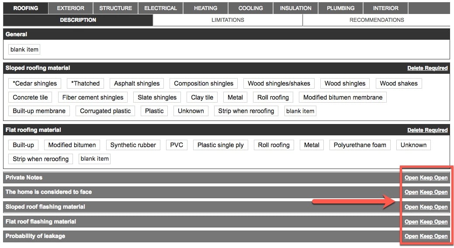Choose the Clay tile option
The image size is (454, 248).
coord(202,97)
